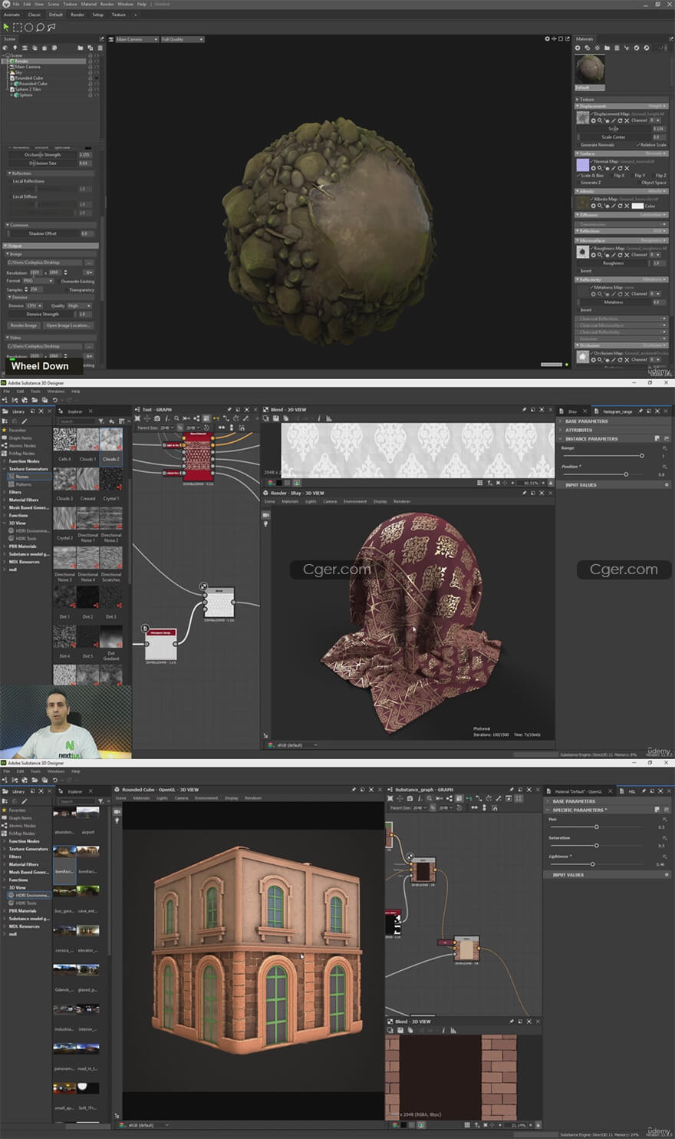Open the PNG Format dropdown in Toolbag
This screenshot has width=675, height=1139.
coord(38,281)
